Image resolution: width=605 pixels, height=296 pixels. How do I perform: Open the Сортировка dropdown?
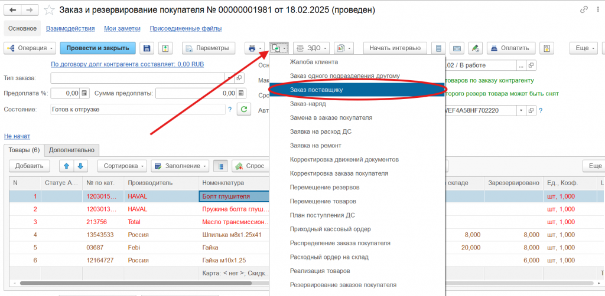[x=121, y=166]
